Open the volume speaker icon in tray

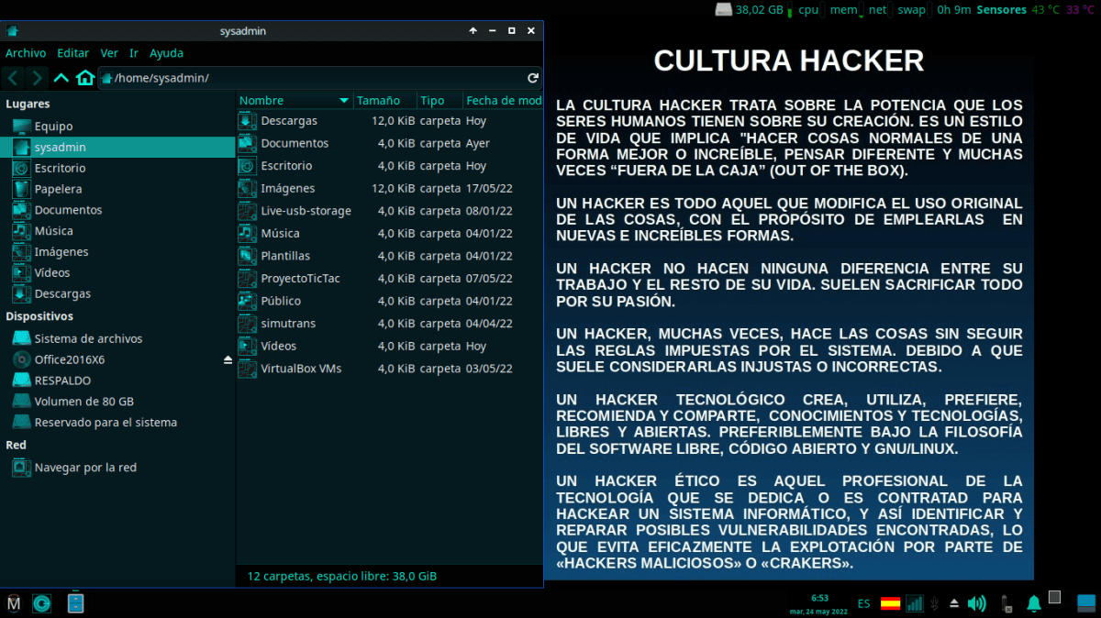coord(976,603)
